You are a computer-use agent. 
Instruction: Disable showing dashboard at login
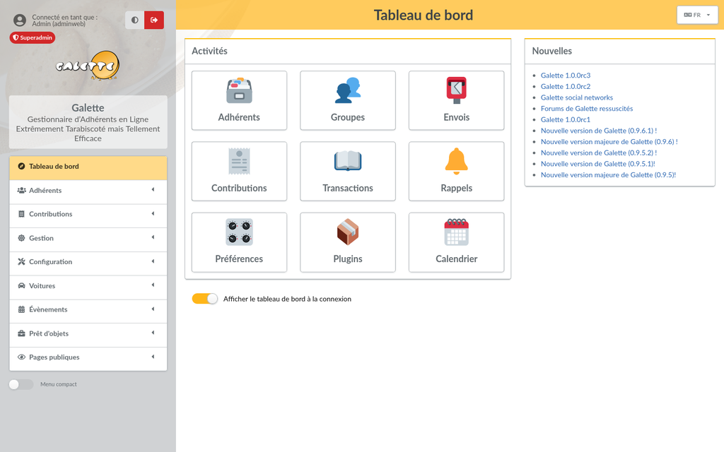pos(205,299)
